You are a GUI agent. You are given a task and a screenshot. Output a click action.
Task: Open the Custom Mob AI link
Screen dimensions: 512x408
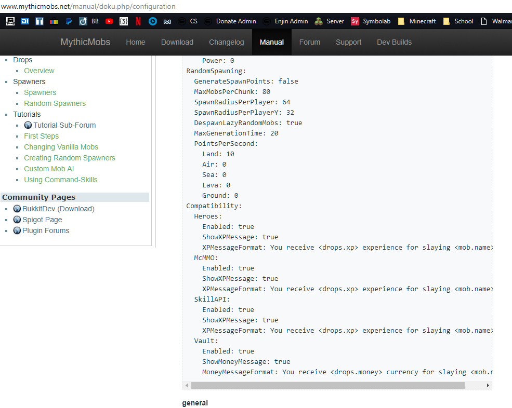(x=49, y=169)
